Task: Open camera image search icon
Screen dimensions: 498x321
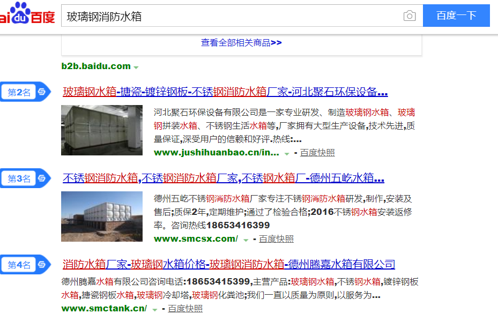Action: [x=410, y=16]
